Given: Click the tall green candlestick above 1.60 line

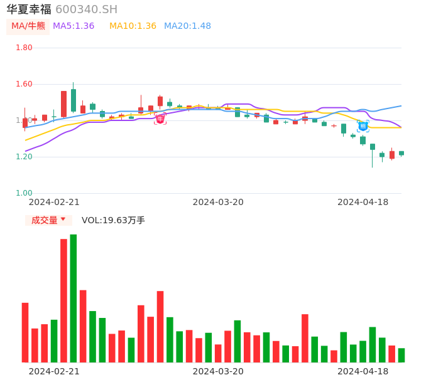Looking at the screenshot, I should (74, 100).
